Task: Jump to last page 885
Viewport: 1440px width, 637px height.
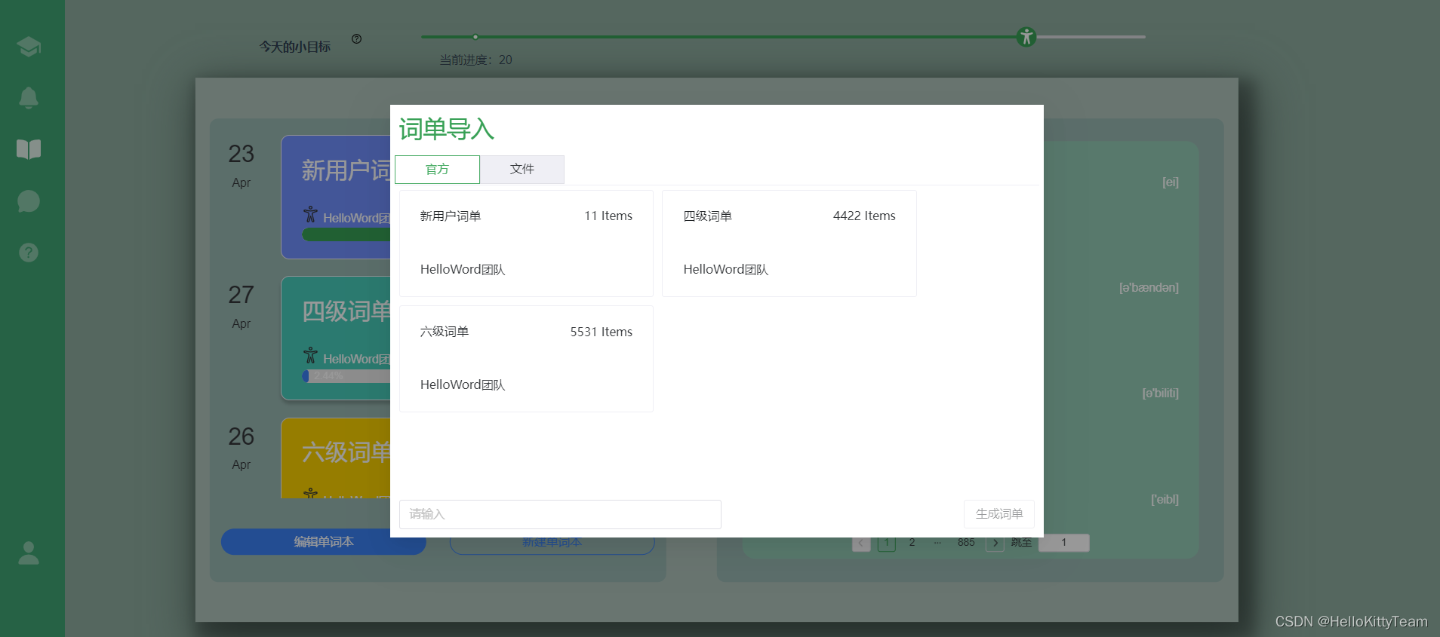Action: [966, 543]
